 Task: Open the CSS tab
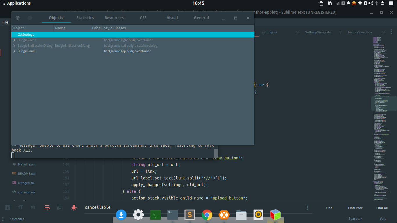[x=143, y=18]
